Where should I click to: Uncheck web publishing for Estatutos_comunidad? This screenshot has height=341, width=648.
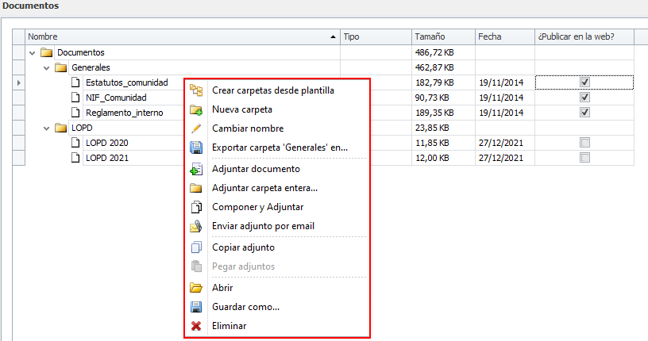[x=584, y=82]
